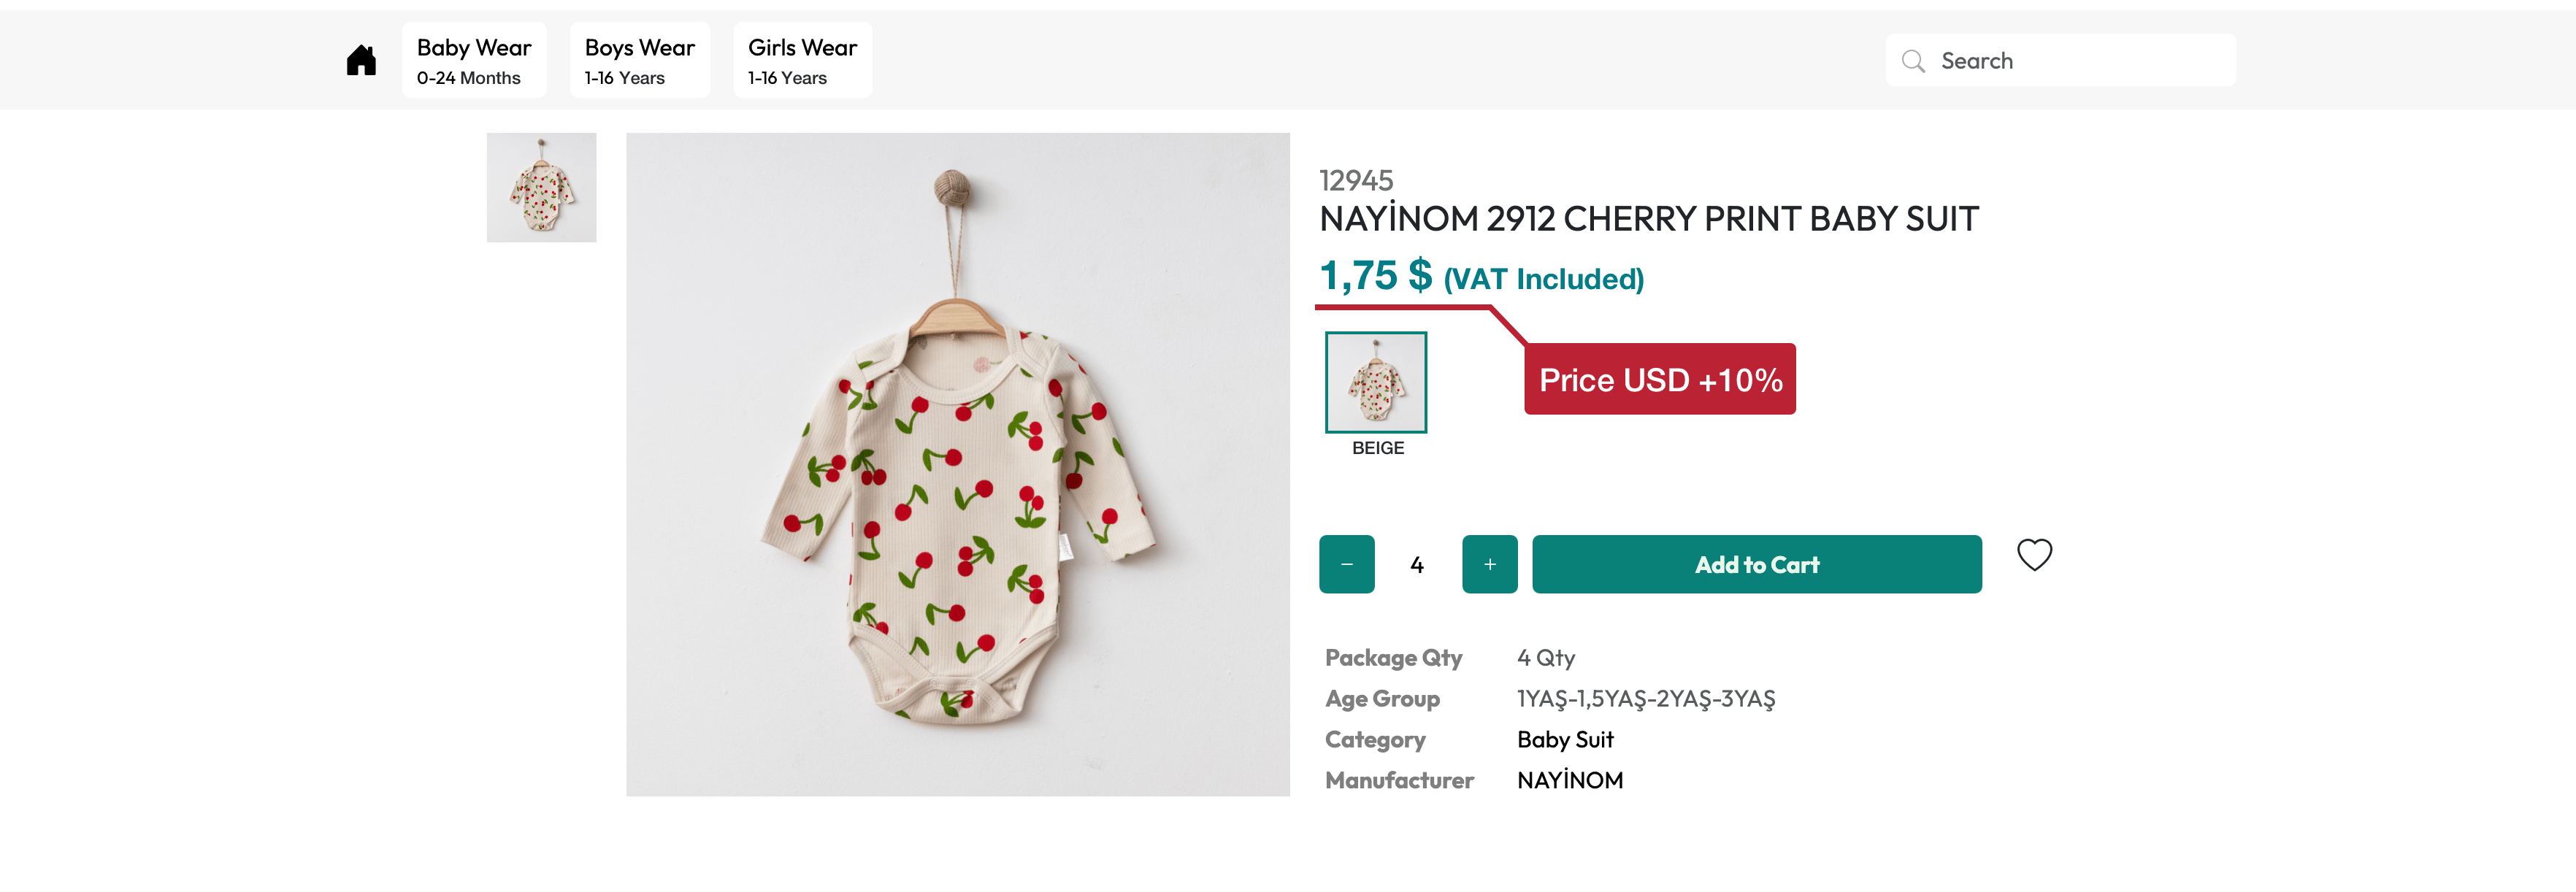Click the 1,75 $ price text
The height and width of the screenshot is (892, 2576).
tap(1375, 276)
